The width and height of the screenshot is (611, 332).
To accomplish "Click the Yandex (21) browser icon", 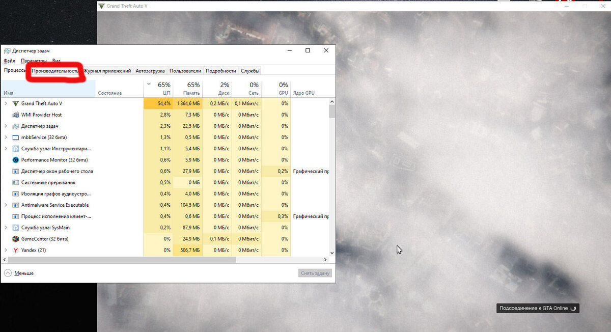I will [16, 250].
